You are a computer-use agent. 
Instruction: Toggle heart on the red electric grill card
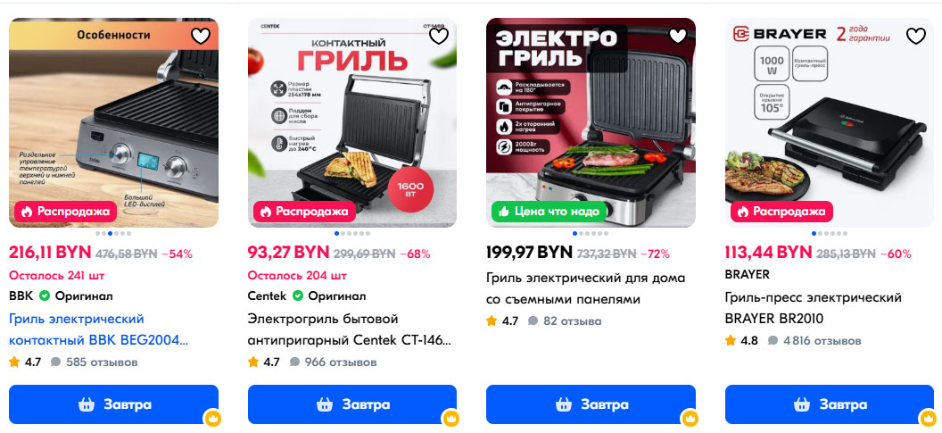[678, 36]
